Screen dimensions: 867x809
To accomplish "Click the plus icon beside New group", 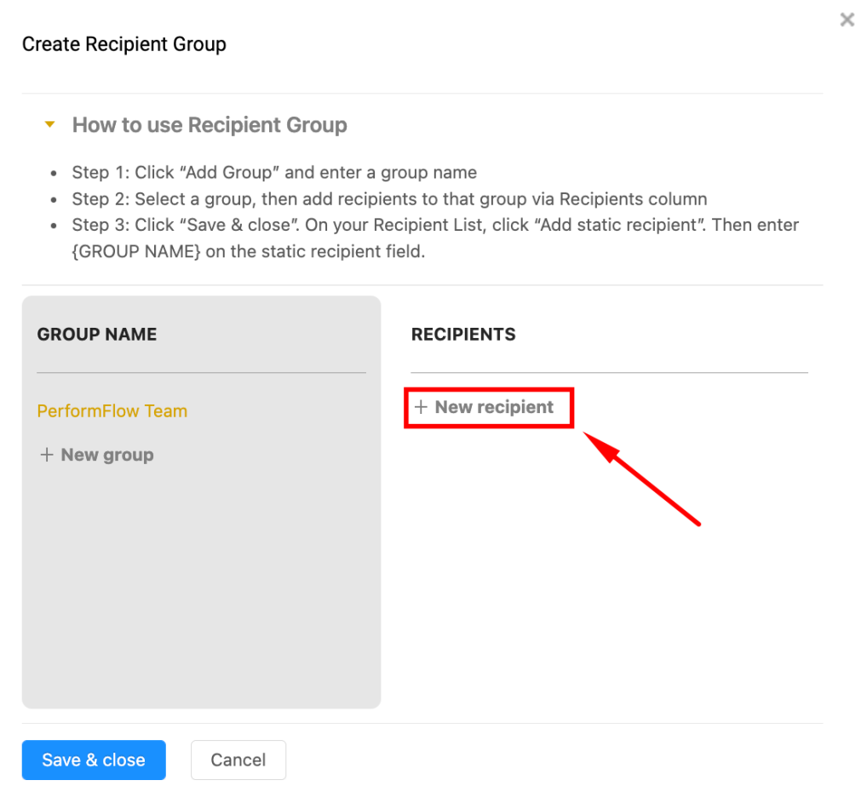I will coord(47,455).
